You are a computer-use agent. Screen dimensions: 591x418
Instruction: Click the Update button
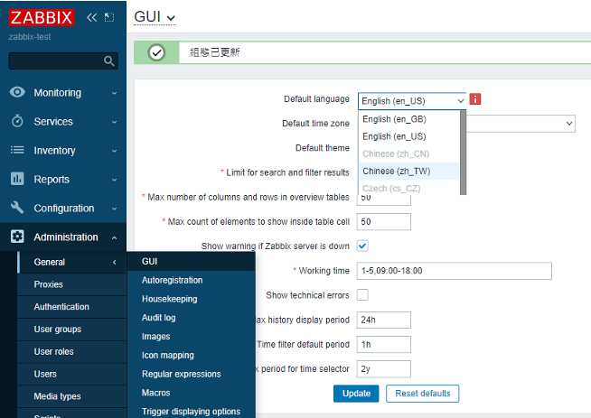click(x=356, y=394)
